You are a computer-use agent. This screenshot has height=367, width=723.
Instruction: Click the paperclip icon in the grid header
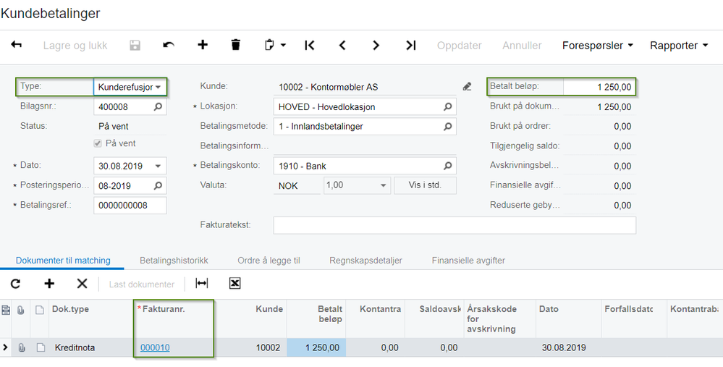point(21,310)
